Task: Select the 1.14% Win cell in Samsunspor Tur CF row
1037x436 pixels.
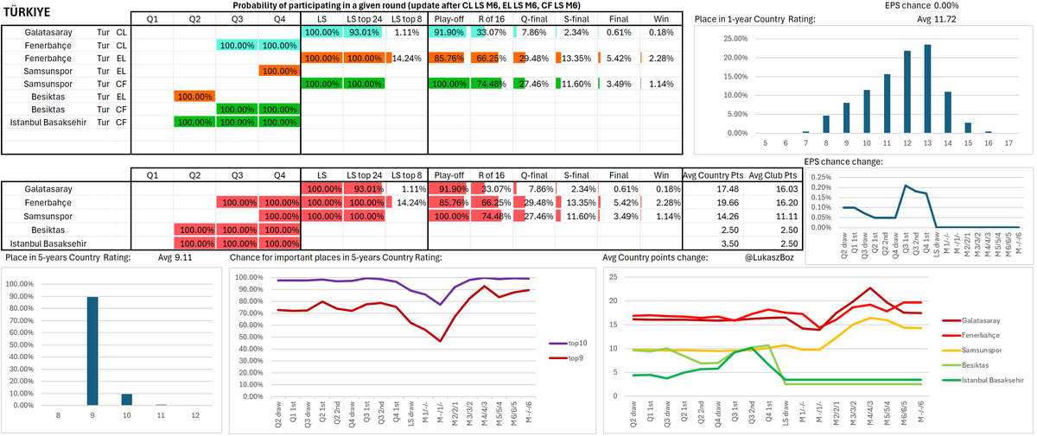Action: [x=660, y=84]
